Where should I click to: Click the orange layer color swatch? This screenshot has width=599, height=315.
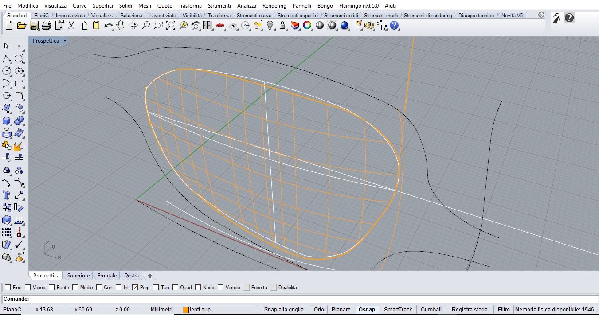point(186,310)
